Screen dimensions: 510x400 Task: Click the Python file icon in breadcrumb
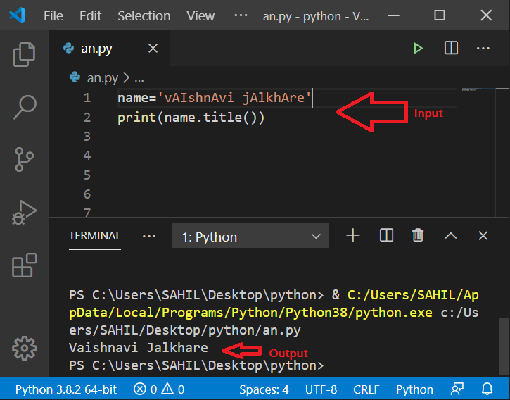coord(75,77)
